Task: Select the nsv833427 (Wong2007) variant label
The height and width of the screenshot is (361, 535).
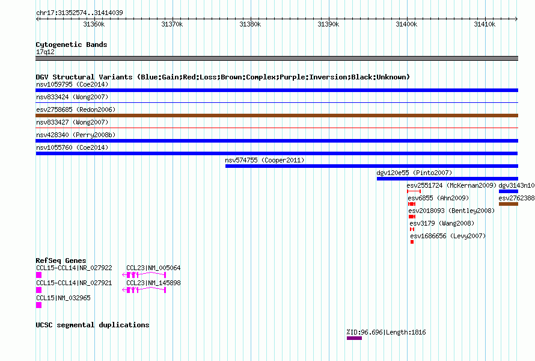Action: 72,122
